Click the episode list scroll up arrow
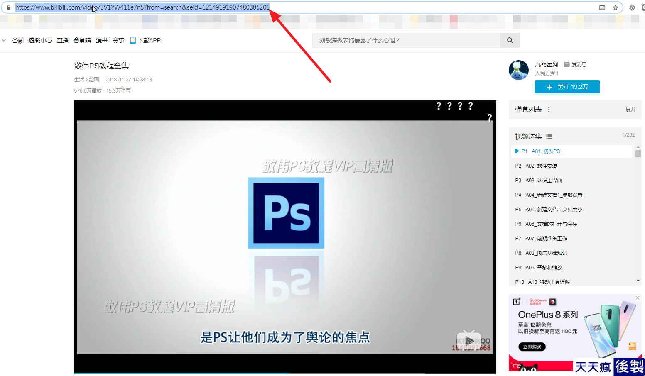Image resolution: width=645 pixels, height=376 pixels. 638,147
